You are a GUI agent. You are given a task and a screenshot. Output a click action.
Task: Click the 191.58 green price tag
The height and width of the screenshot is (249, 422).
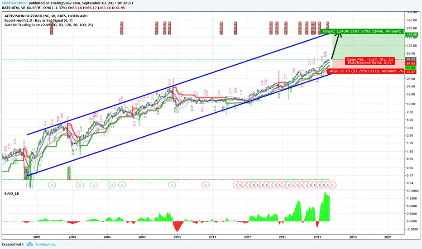coord(412,35)
